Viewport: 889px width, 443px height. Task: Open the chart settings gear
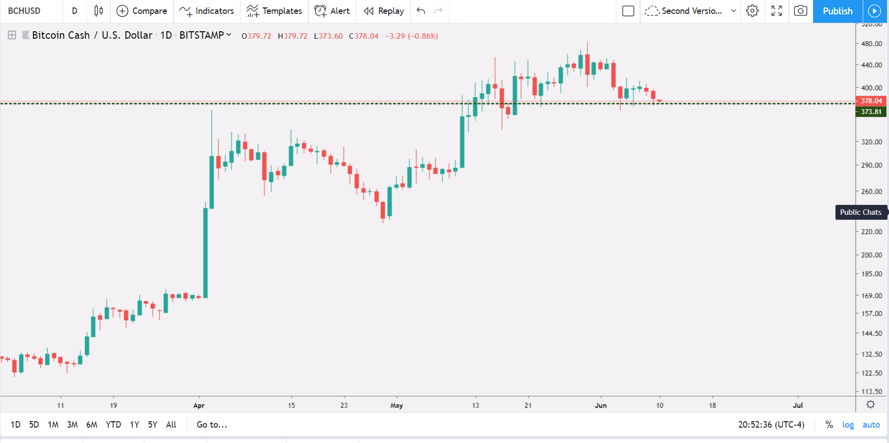click(752, 11)
